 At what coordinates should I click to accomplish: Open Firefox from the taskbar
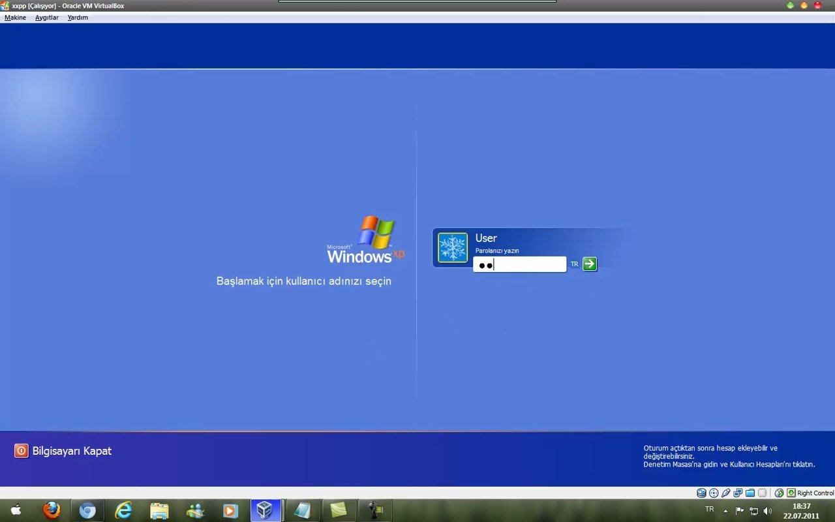click(52, 510)
